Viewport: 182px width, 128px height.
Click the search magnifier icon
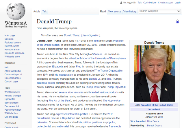click(179, 11)
